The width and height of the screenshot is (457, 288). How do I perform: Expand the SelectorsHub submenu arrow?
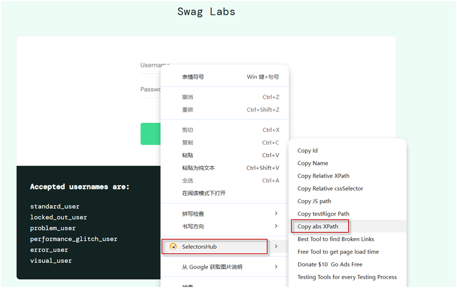pyautogui.click(x=276, y=246)
